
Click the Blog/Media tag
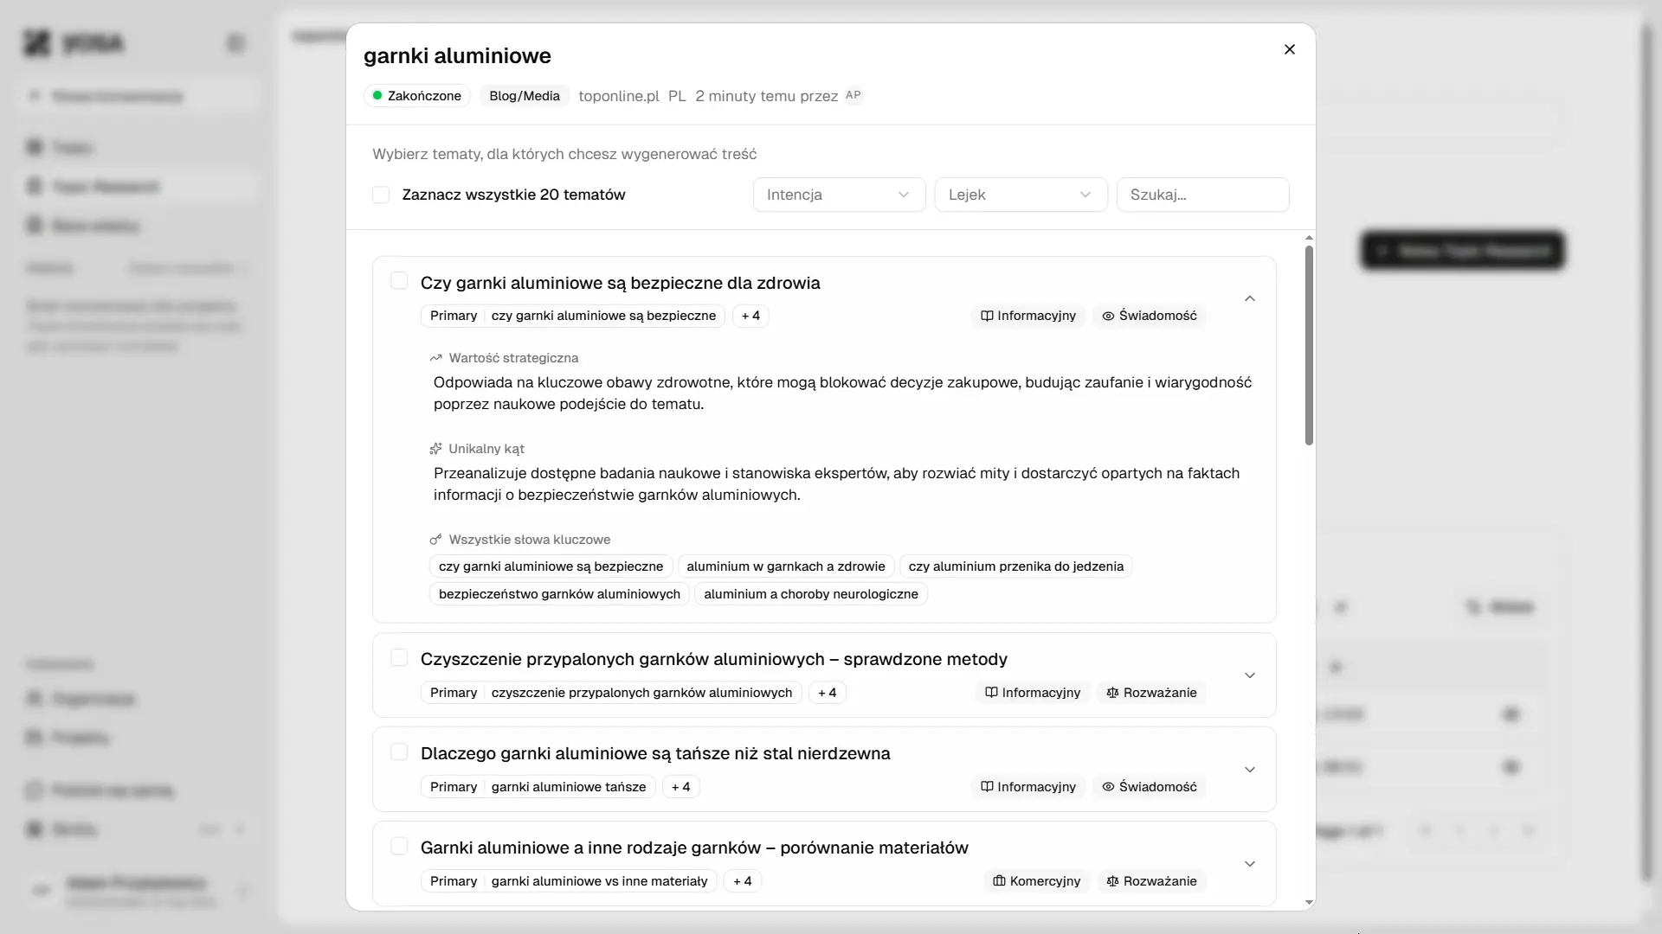click(x=525, y=96)
